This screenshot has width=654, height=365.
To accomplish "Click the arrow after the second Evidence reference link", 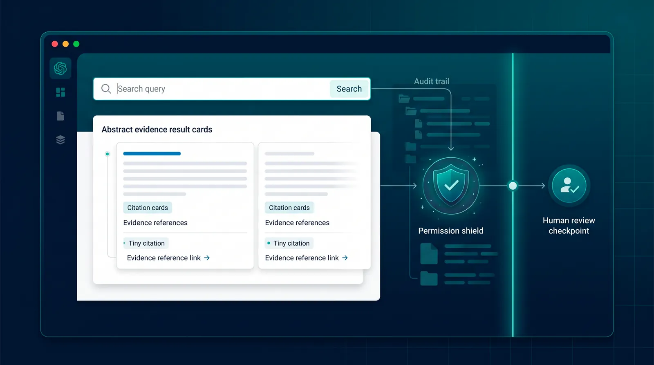I will [x=345, y=258].
